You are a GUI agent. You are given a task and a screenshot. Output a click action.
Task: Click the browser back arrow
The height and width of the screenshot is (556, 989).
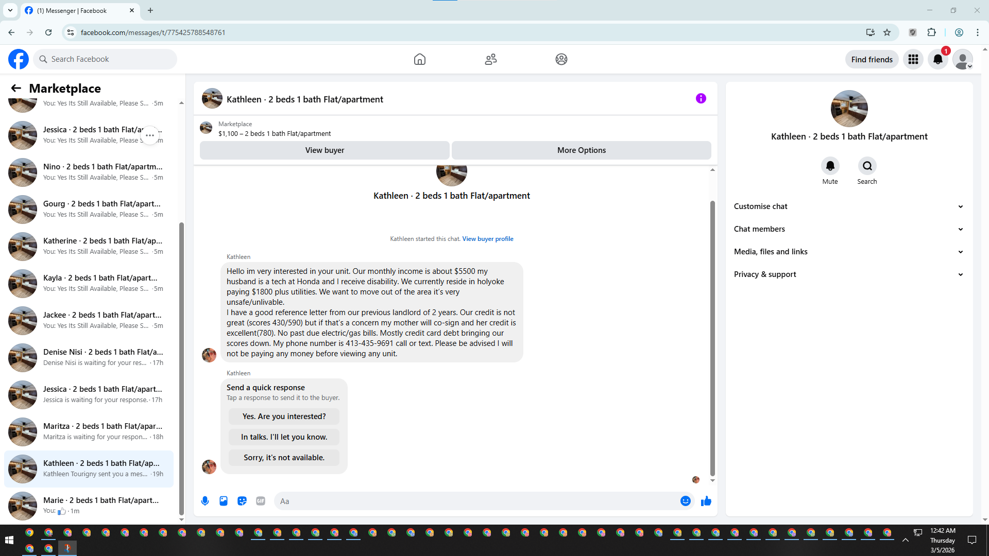point(11,32)
